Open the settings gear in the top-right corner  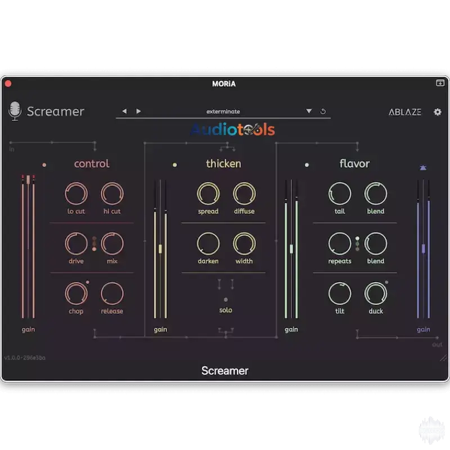click(x=438, y=112)
